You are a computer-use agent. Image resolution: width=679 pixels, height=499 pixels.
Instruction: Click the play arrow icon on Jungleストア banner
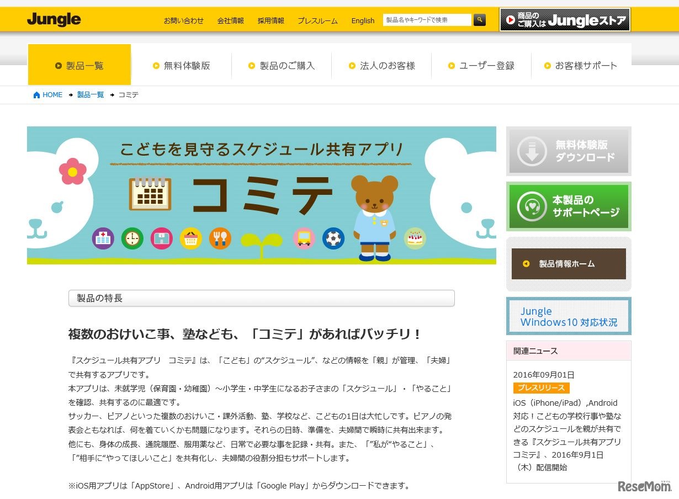(511, 20)
